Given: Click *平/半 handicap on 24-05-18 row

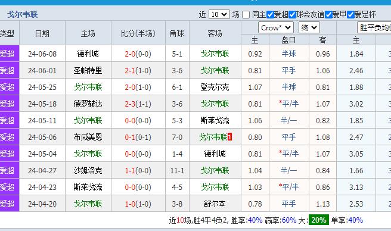Looking at the screenshot, I should (x=288, y=104).
